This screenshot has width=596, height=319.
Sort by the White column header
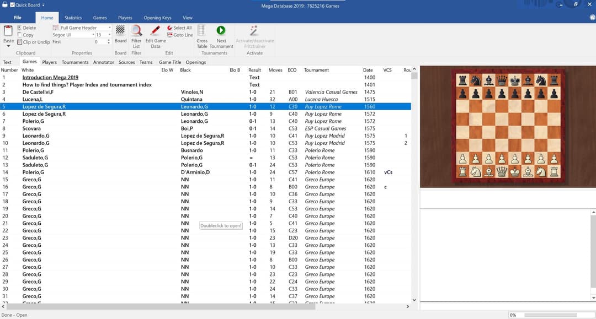pos(28,70)
